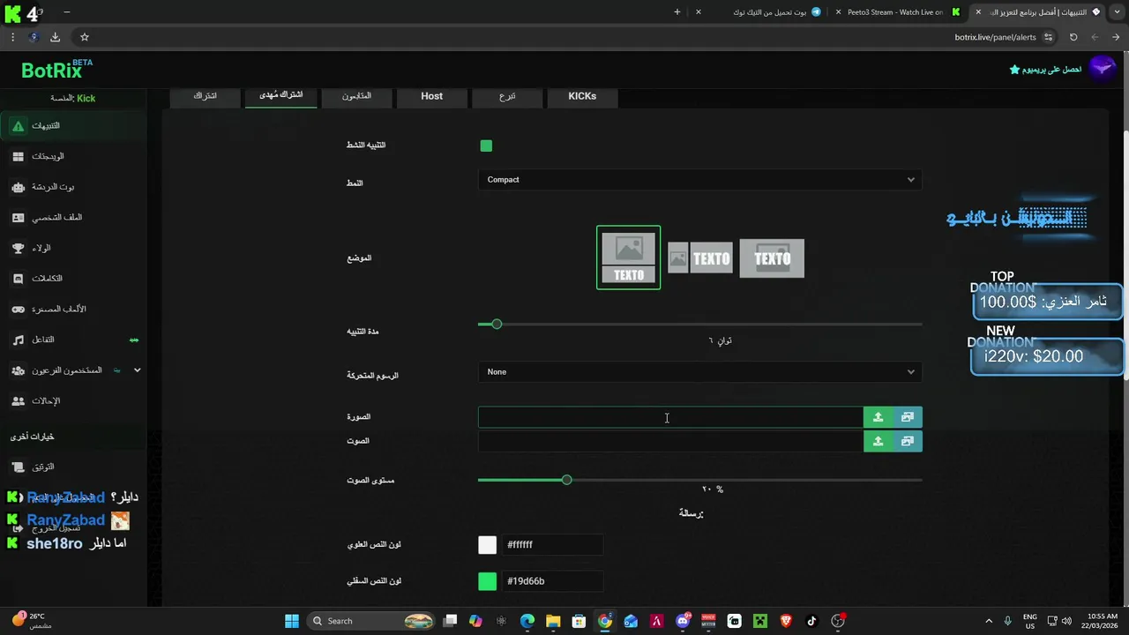
Task: Open ENG US language indicator in tray
Action: 1029,621
